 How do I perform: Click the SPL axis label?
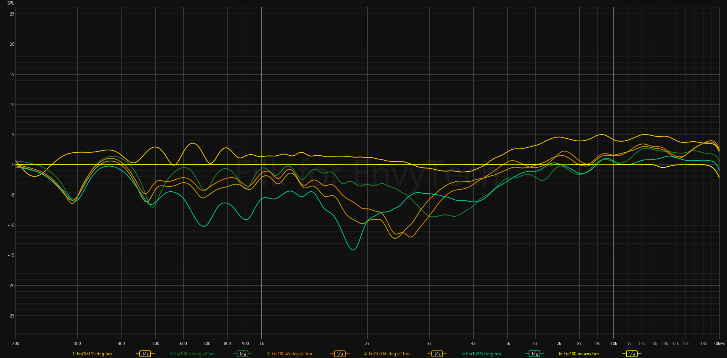pyautogui.click(x=11, y=3)
